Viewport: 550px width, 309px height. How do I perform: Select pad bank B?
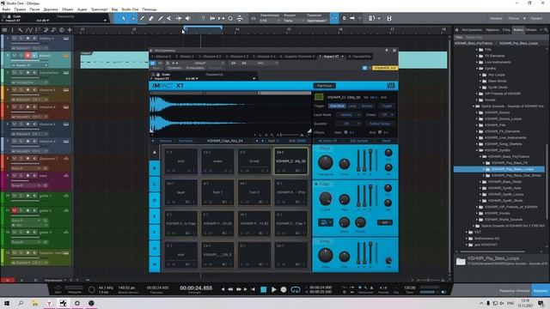tap(155, 168)
